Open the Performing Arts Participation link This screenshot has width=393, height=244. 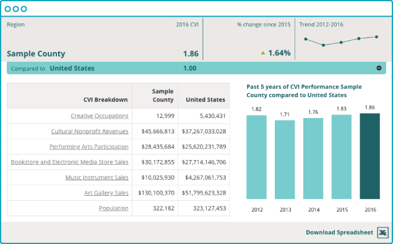[x=89, y=146]
